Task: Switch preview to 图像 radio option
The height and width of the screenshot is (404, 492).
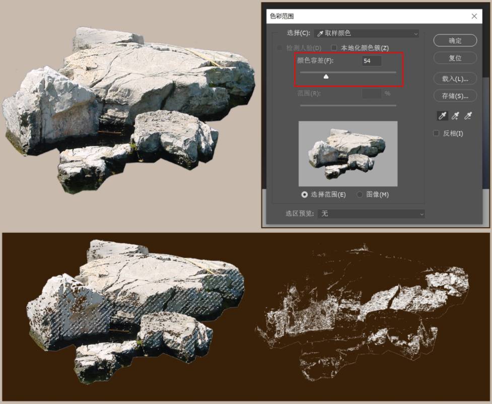Action: click(360, 194)
